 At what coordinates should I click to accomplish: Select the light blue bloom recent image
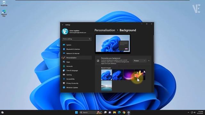tap(106, 75)
